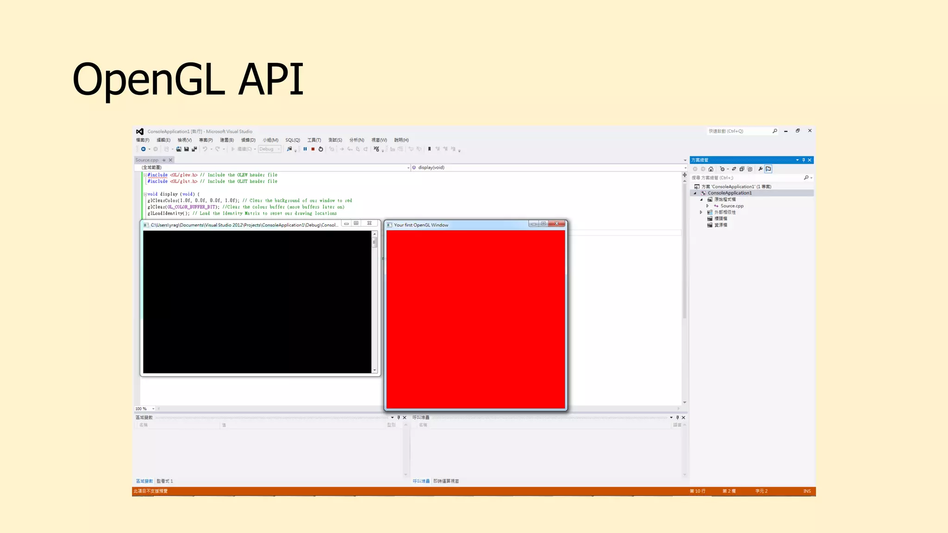The width and height of the screenshot is (948, 533).
Task: Toggle auto-hide pin of Solution Explorer panel
Action: 804,160
